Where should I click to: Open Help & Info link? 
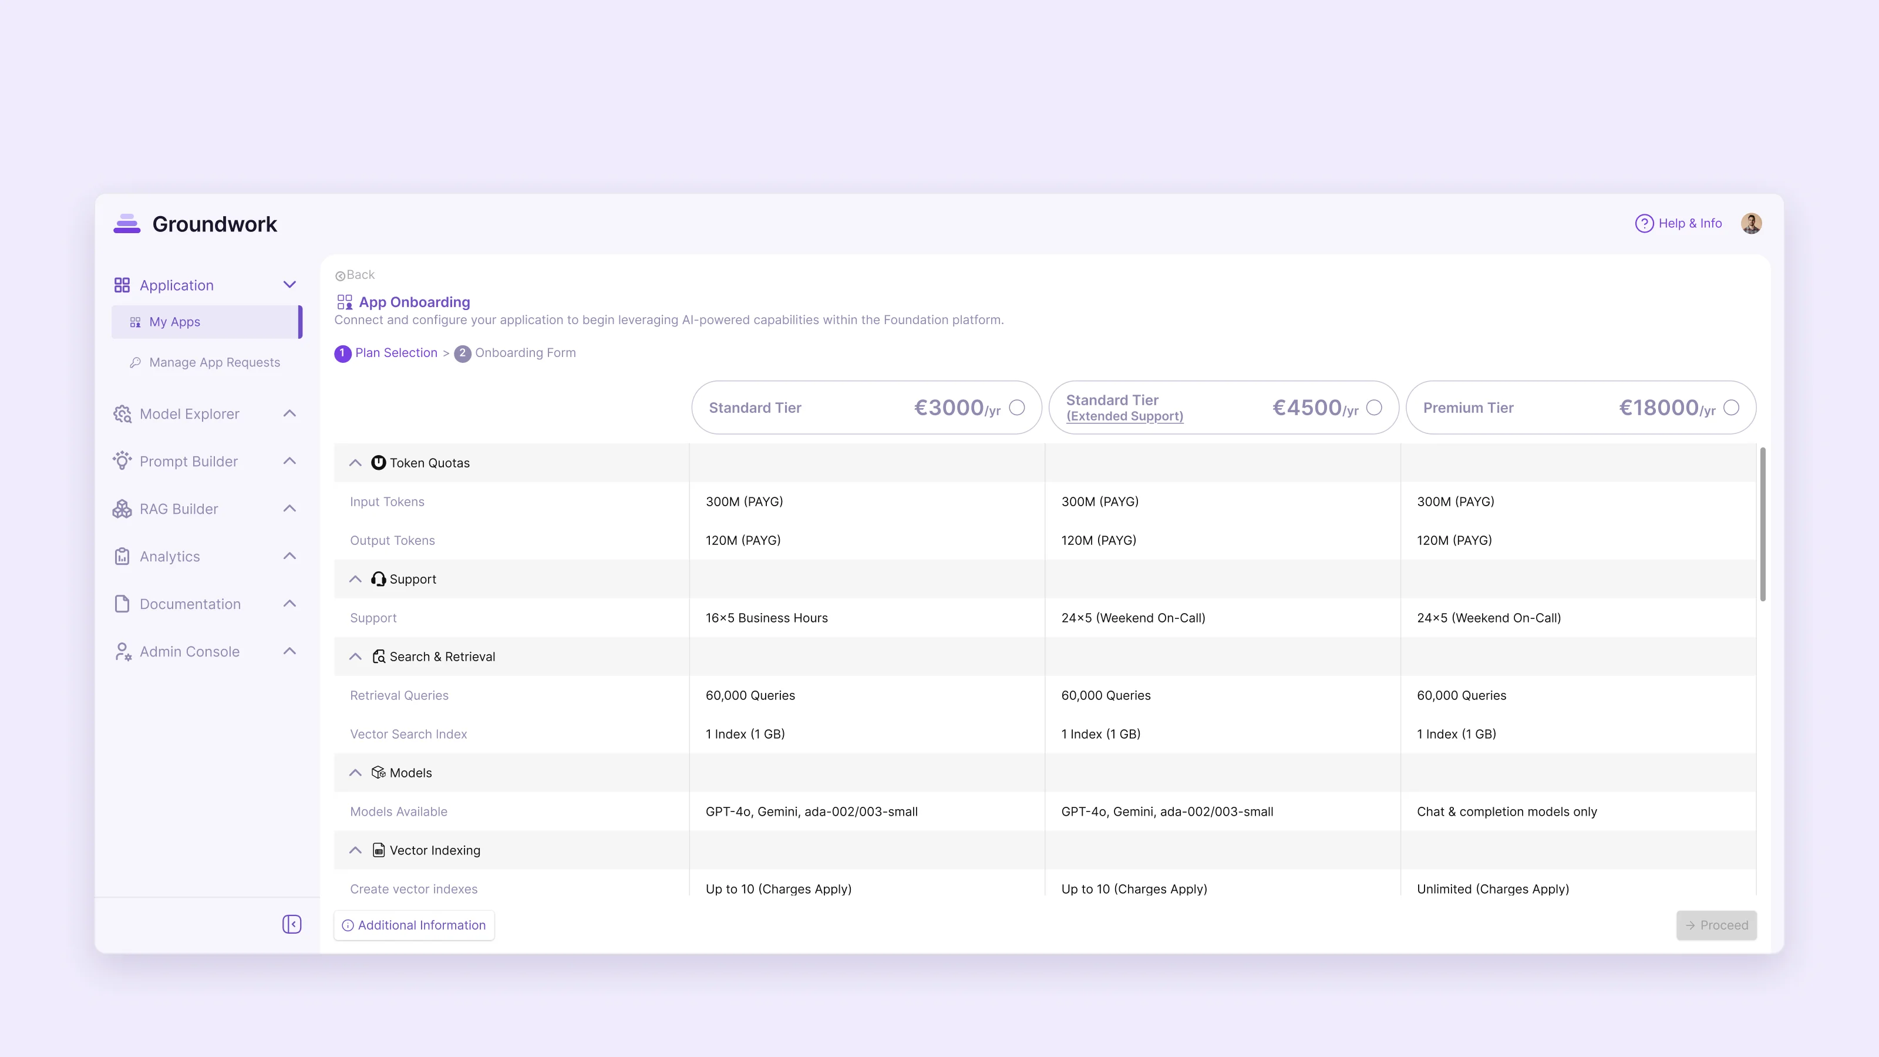[x=1678, y=223]
